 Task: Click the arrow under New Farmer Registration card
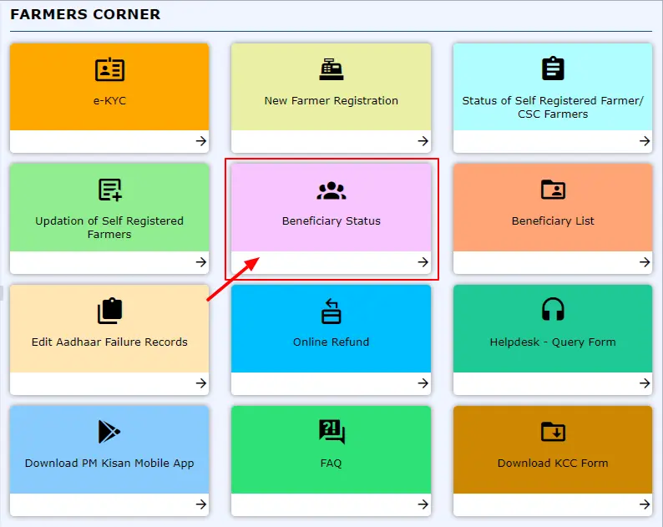click(423, 141)
